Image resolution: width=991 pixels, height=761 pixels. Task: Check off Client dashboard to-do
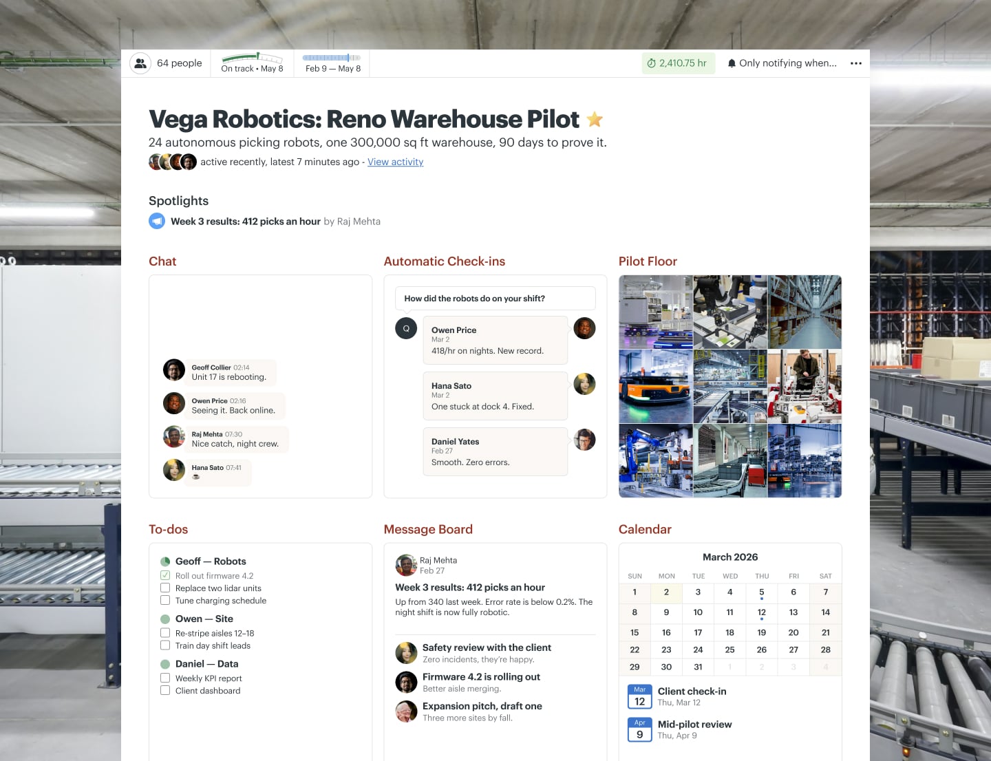click(165, 690)
